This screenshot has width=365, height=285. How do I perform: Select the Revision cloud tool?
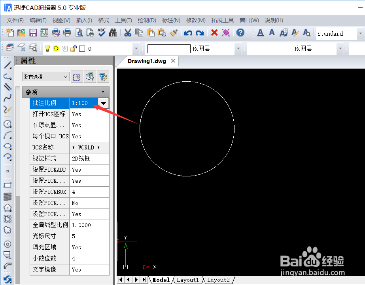pyautogui.click(x=8, y=230)
